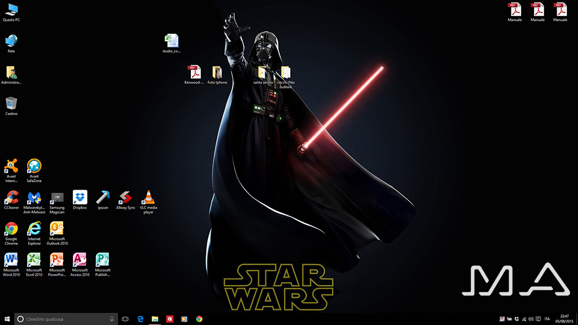This screenshot has height=325, width=578.
Task: Select the Microsoft Word 2010 shortcut
Action: (11, 265)
